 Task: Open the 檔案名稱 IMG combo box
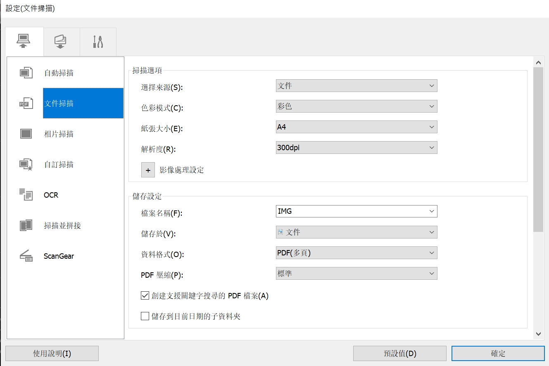click(356, 211)
